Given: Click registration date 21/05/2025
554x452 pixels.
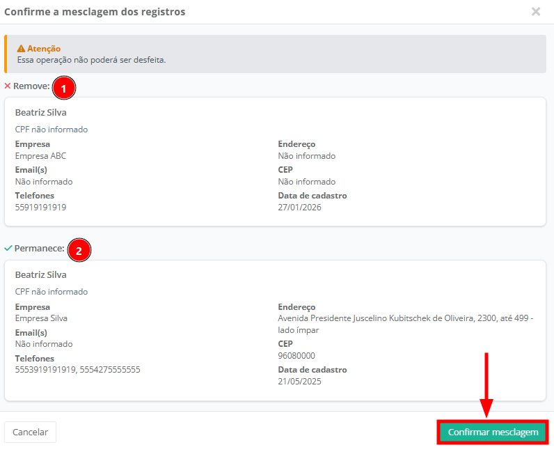Looking at the screenshot, I should click(x=299, y=382).
